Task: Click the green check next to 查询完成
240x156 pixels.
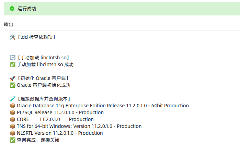Action: click(13, 140)
